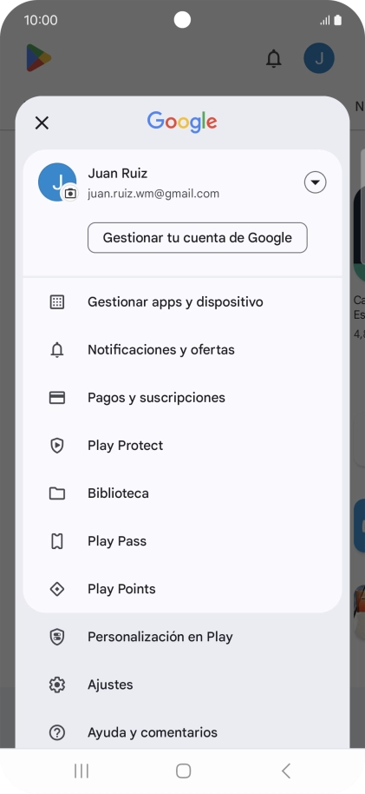Expand the account switcher arrow
Screen dimensions: 365x794
[315, 182]
